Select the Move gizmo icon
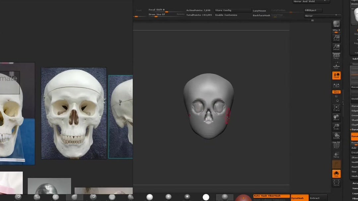Screen dimensions: 358x201 [x=336, y=118]
